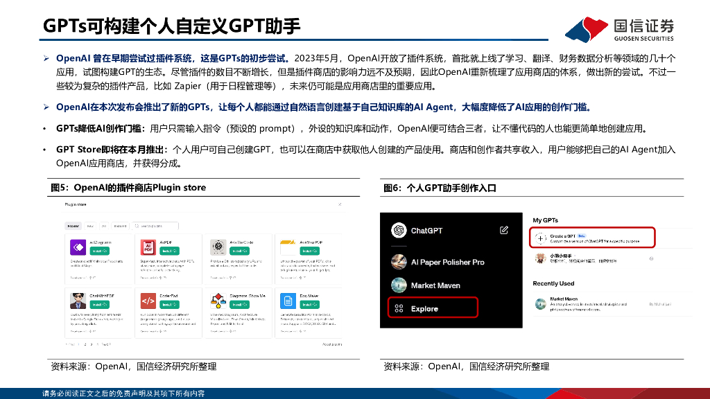Viewport: 710px width, 399px height.
Task: Select the Ai PDF red plugin icon
Action: tap(148, 247)
